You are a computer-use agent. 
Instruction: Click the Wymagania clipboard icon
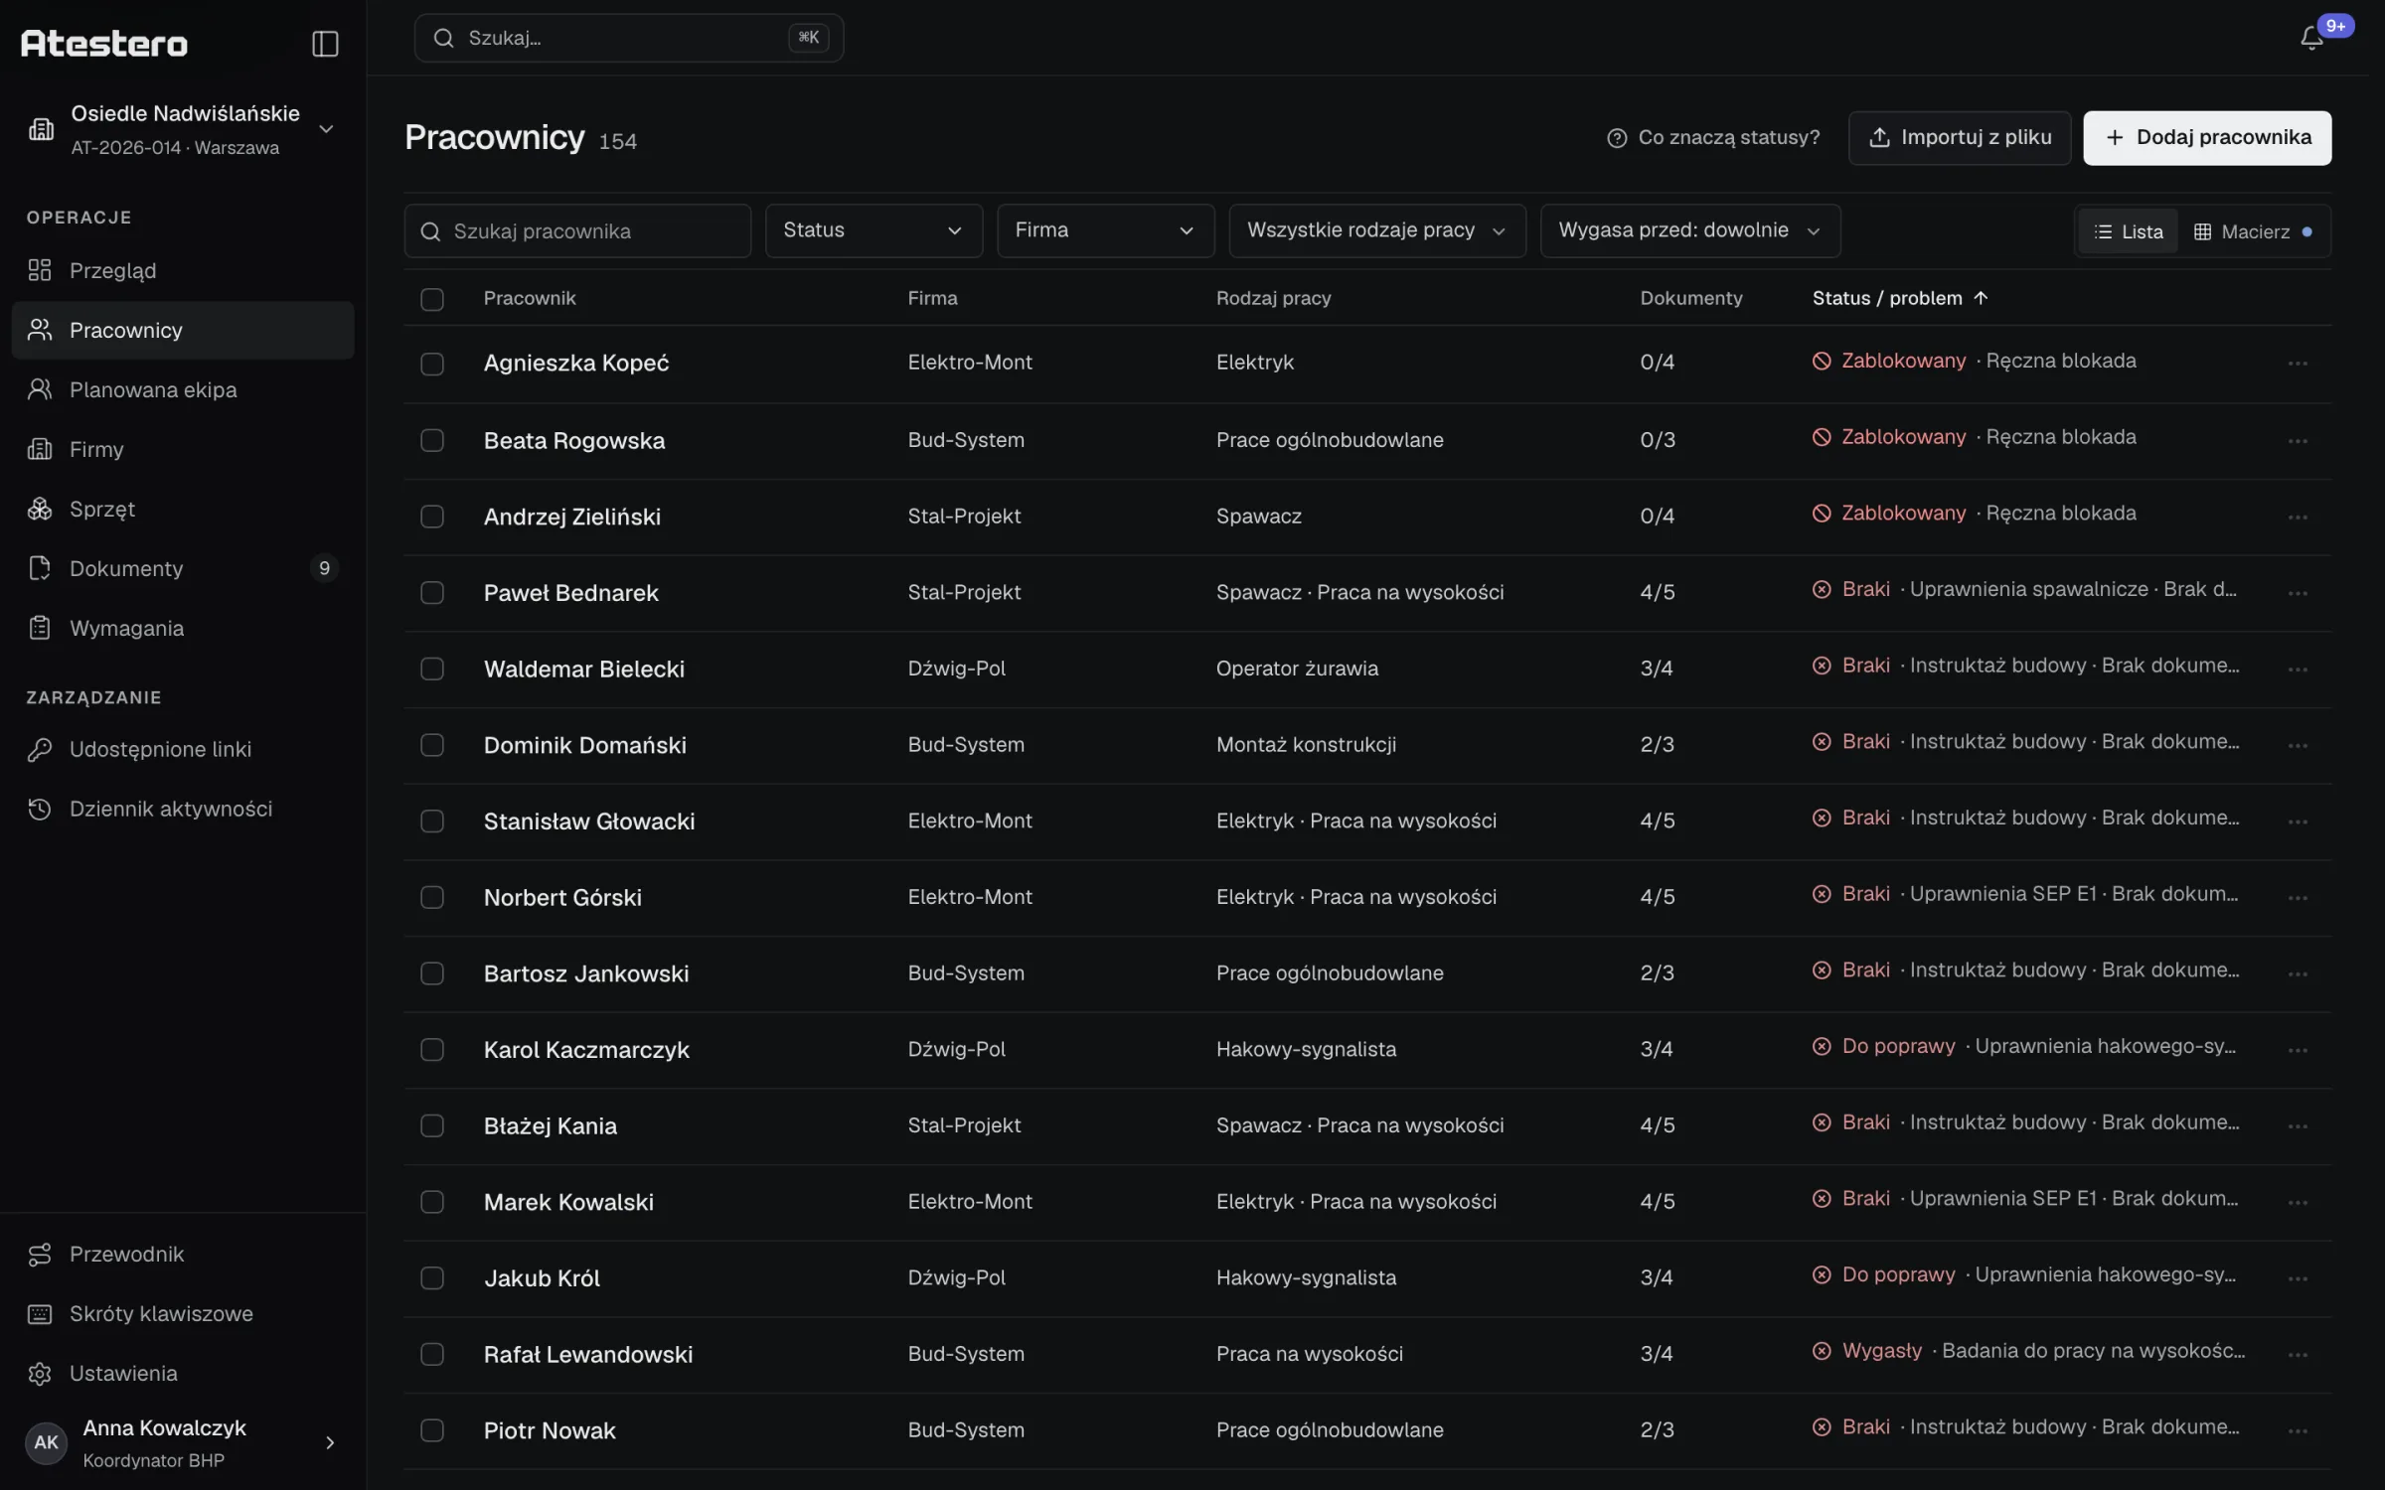tap(40, 628)
